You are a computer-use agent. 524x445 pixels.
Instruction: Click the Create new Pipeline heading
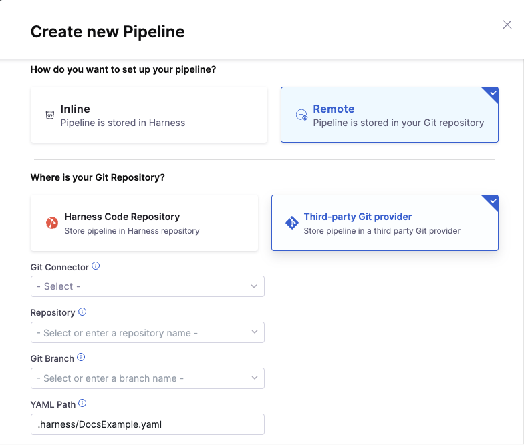(x=108, y=31)
